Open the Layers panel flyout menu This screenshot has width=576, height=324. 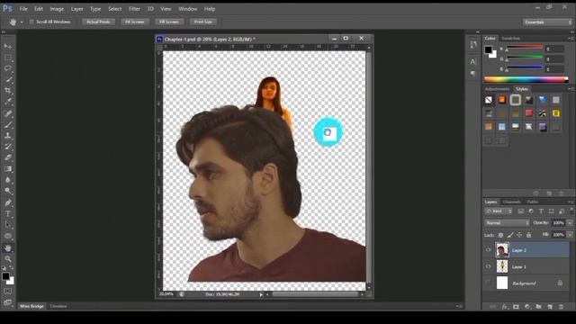pyautogui.click(x=571, y=202)
